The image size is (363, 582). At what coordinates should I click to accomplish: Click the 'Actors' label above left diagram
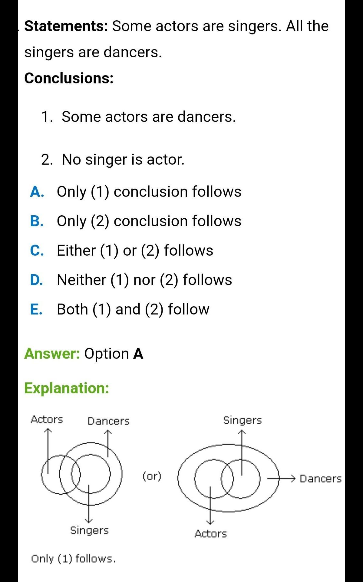pos(47,420)
